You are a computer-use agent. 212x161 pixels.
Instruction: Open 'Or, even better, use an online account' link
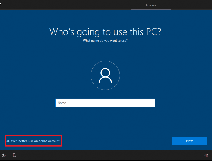[x=33, y=141]
